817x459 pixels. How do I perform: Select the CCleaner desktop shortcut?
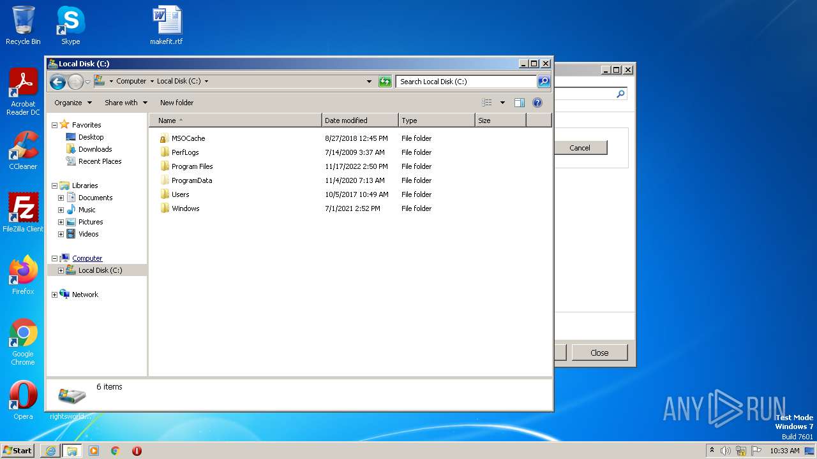tap(23, 151)
